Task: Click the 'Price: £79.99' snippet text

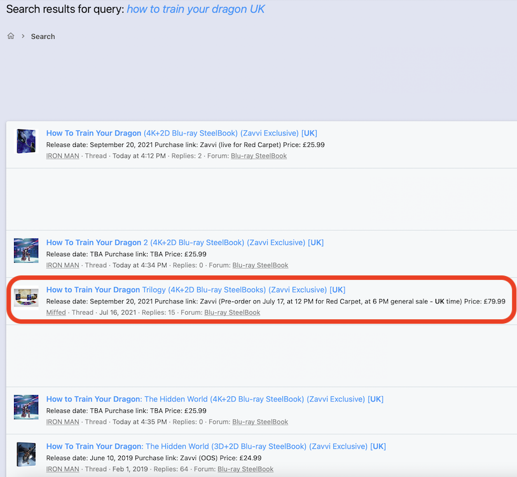Action: point(485,301)
